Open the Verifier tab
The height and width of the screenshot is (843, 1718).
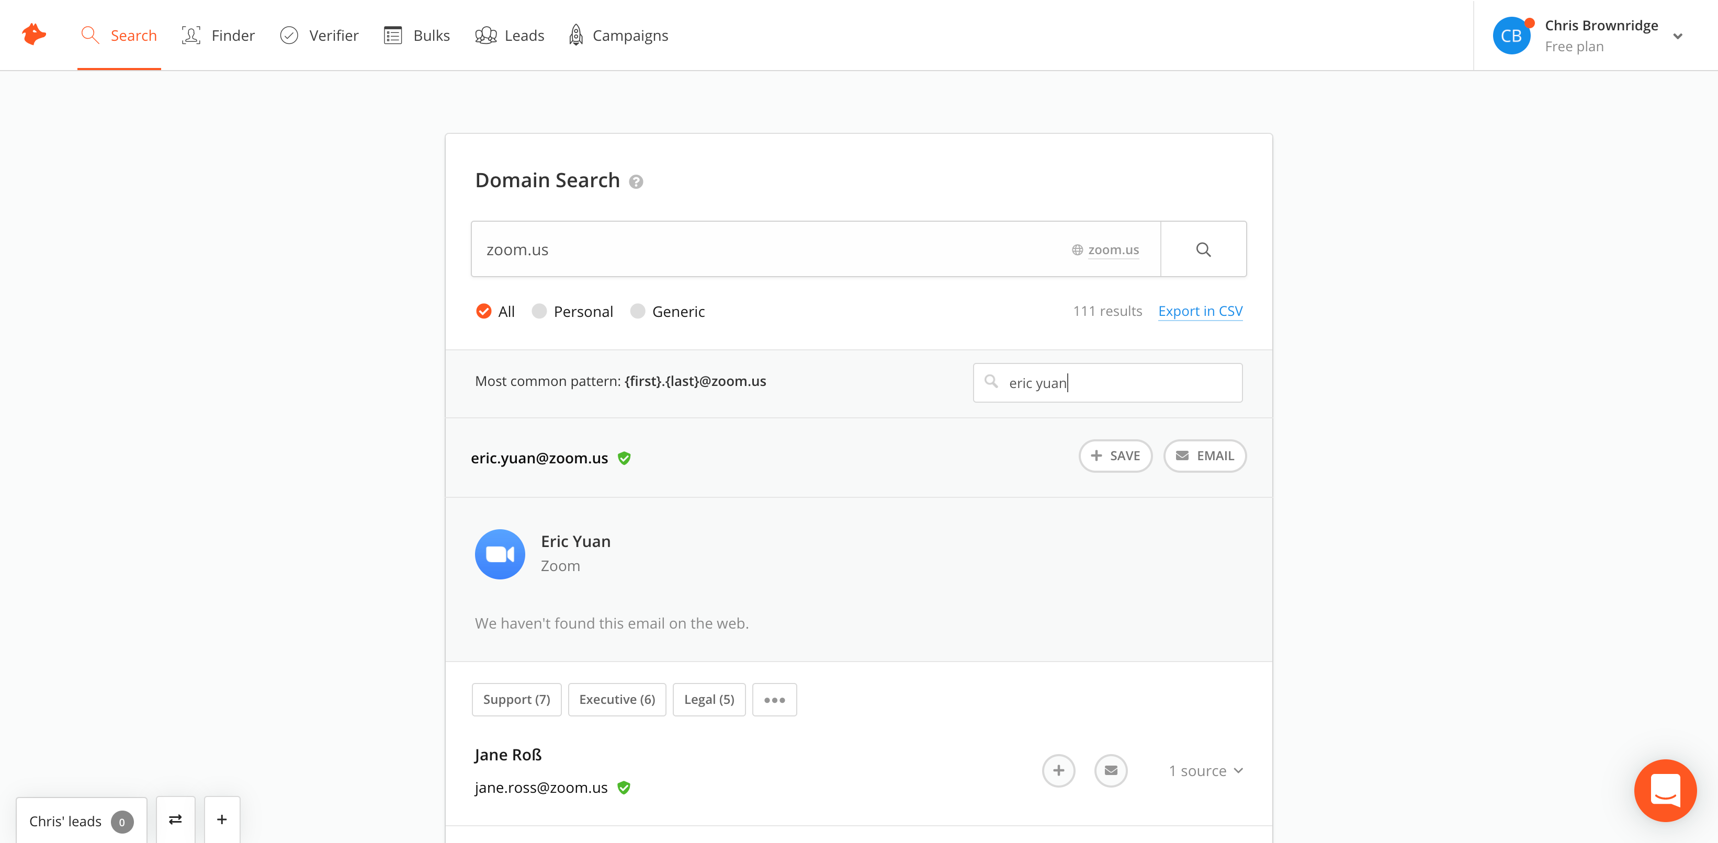pyautogui.click(x=319, y=36)
